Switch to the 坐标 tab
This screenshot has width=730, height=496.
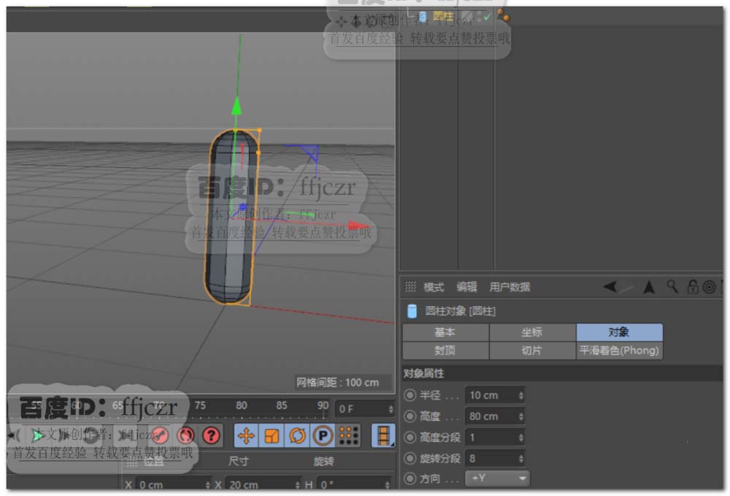[532, 332]
